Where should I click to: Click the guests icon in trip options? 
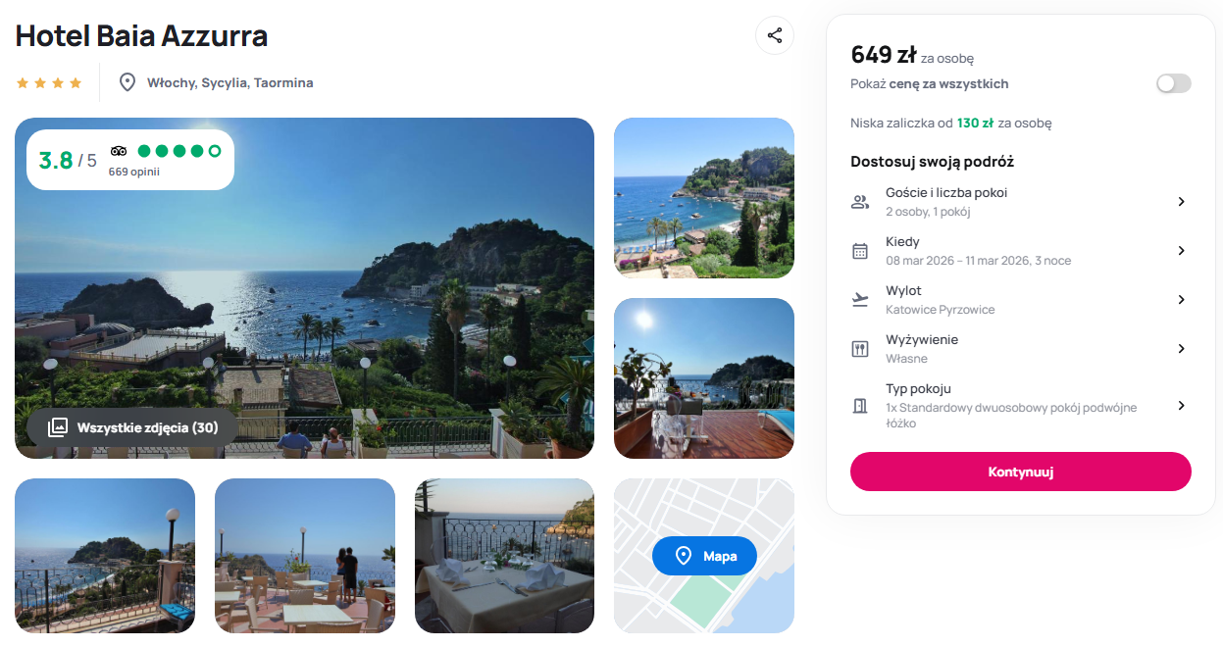pyautogui.click(x=860, y=202)
